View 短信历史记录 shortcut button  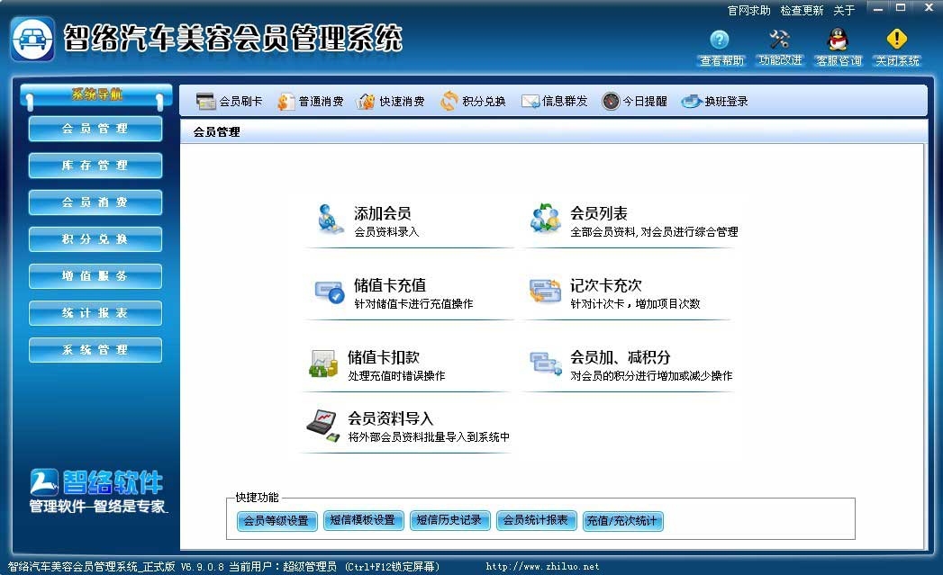coord(449,520)
